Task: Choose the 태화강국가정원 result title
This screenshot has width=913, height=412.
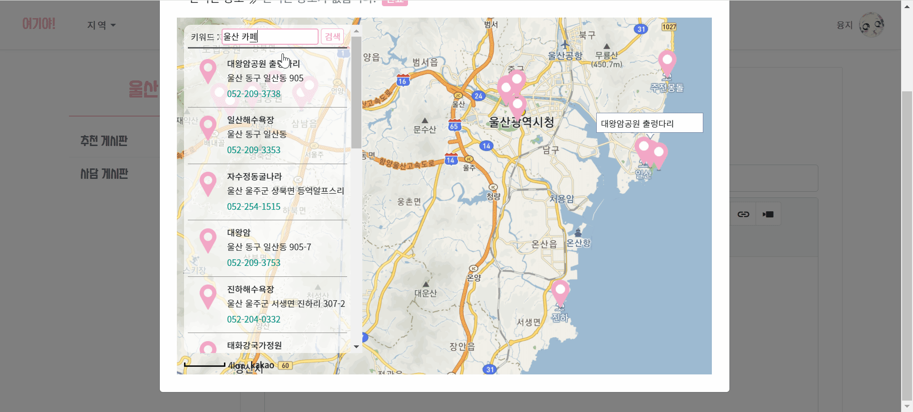Action: coord(254,345)
